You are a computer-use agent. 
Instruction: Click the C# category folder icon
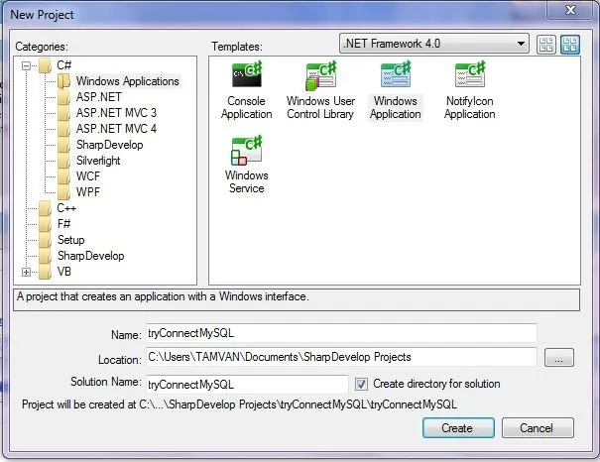pyautogui.click(x=46, y=65)
